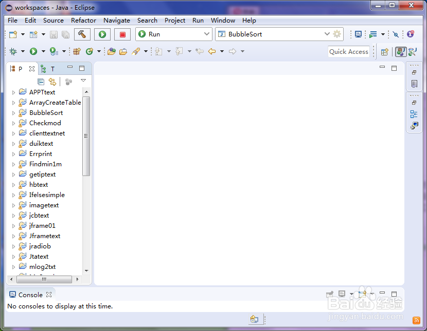The height and width of the screenshot is (331, 427).
Task: Click the RSS feed icon in status bar
Action: (416, 320)
